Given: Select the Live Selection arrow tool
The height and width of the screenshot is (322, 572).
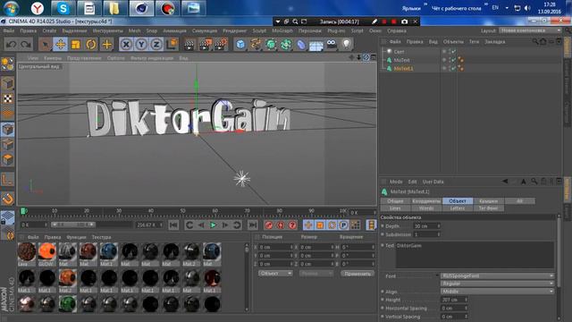Looking at the screenshot, I should point(45,45).
